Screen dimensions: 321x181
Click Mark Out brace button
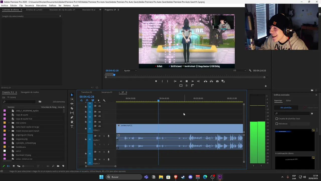click(168, 81)
